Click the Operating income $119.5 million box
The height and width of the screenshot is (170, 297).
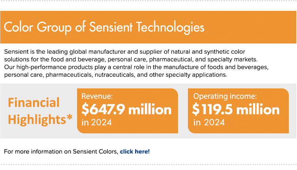pos(238,111)
